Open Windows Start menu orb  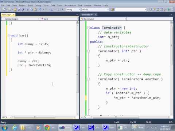(5, 128)
